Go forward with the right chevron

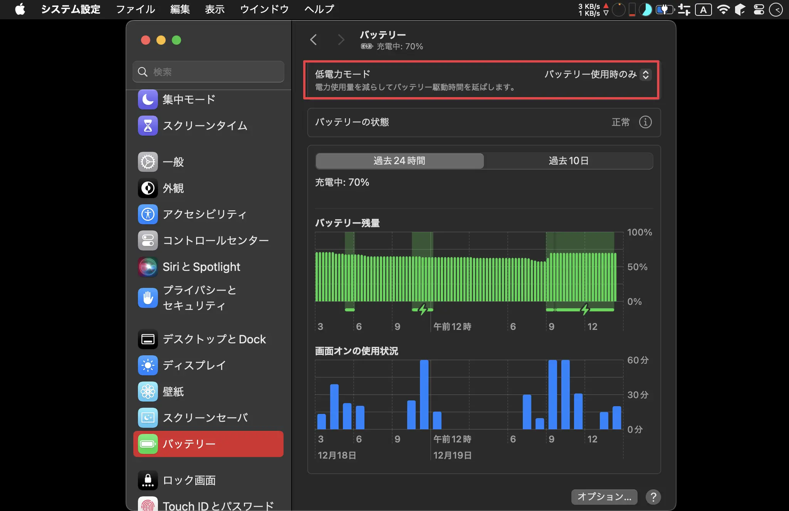(341, 39)
